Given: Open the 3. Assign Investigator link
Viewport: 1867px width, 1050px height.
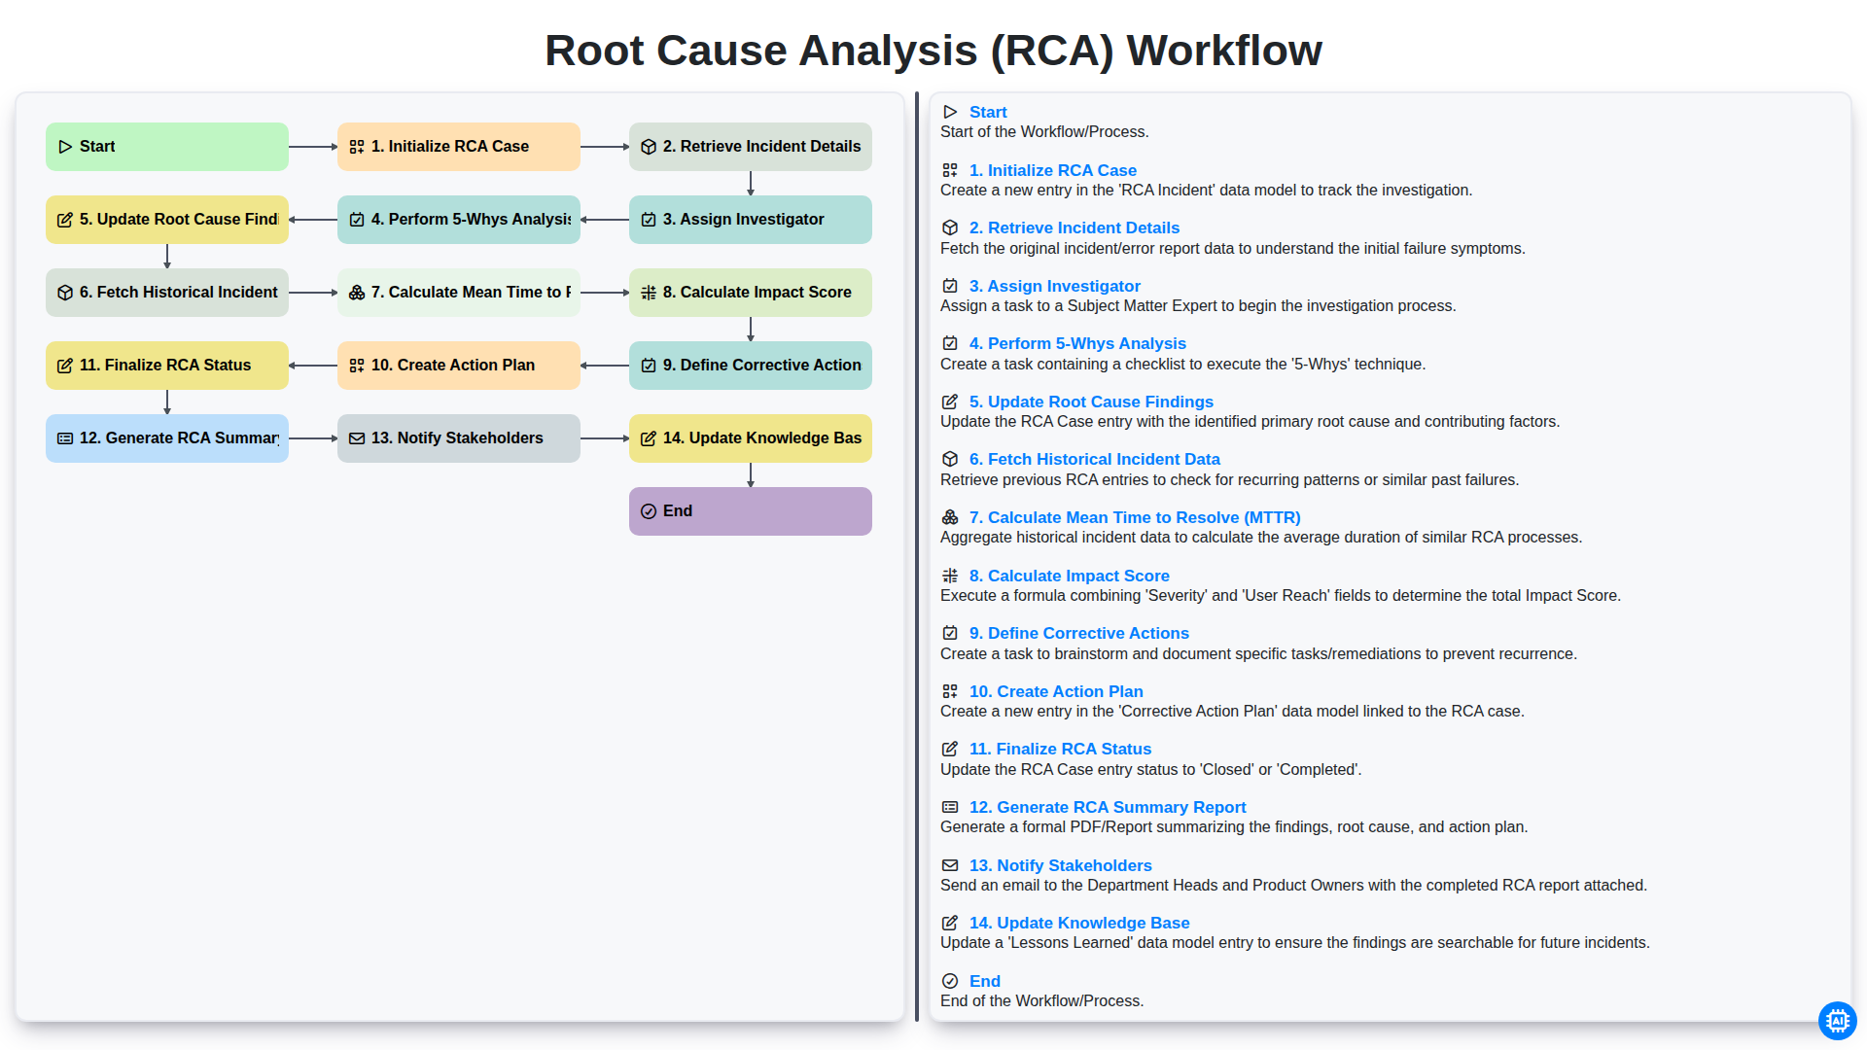Looking at the screenshot, I should tap(1054, 286).
